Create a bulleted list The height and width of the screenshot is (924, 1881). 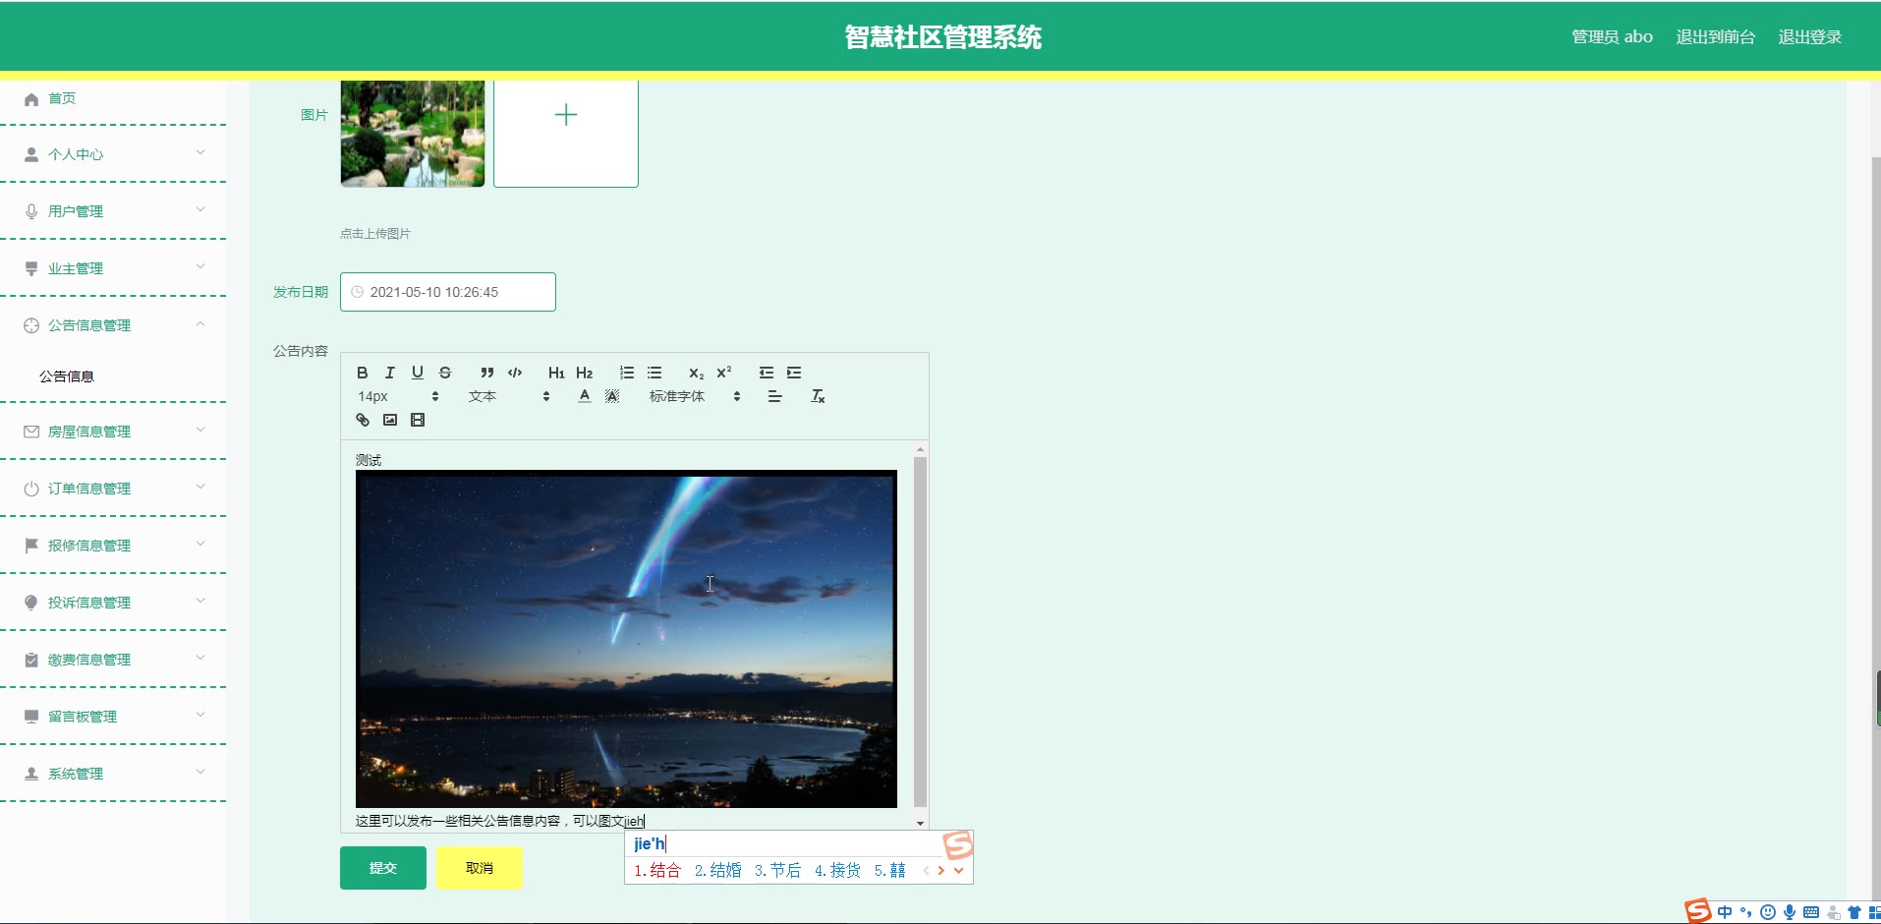pyautogui.click(x=655, y=373)
